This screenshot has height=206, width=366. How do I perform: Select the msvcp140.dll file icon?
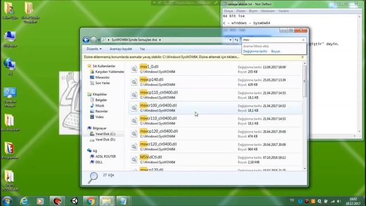(134, 82)
